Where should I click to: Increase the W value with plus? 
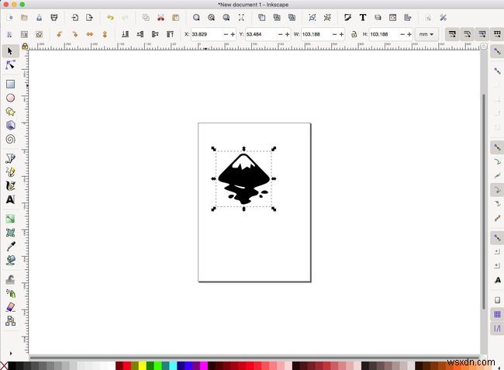(341, 34)
